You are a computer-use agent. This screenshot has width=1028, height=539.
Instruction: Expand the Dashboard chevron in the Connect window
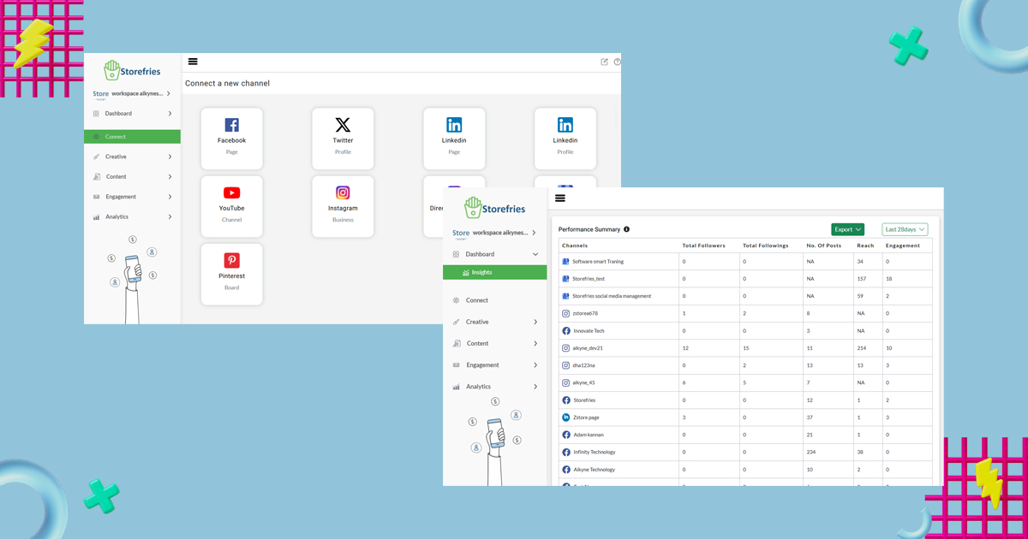coord(170,114)
